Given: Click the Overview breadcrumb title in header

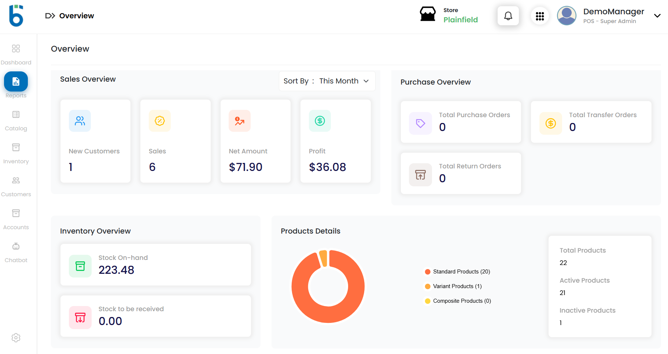Looking at the screenshot, I should pos(77,16).
